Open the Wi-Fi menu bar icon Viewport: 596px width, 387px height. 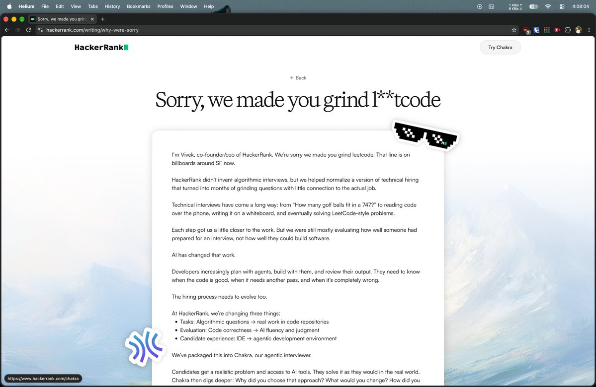pos(548,6)
